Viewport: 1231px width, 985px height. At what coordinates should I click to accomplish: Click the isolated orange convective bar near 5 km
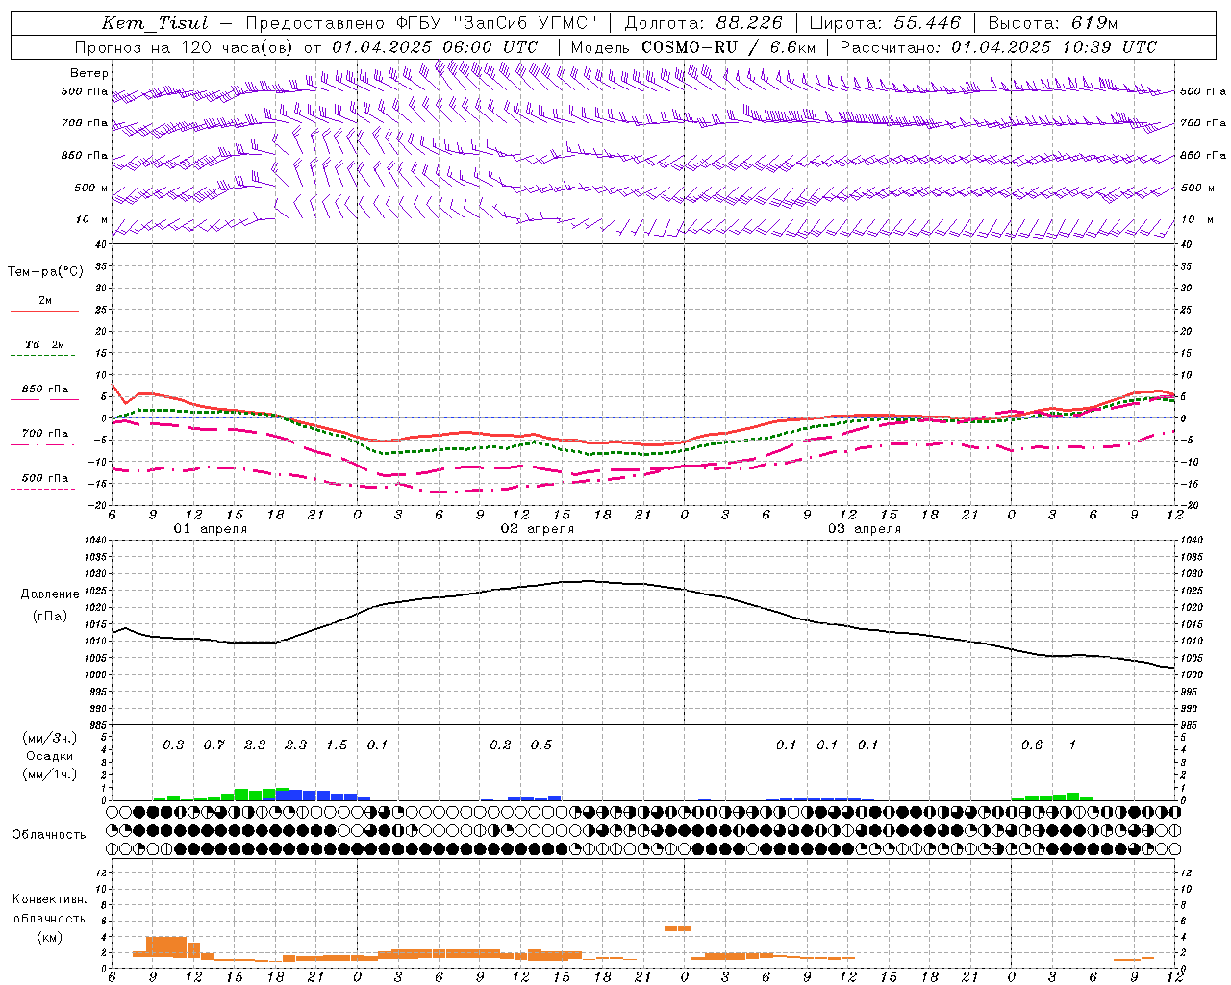click(678, 928)
